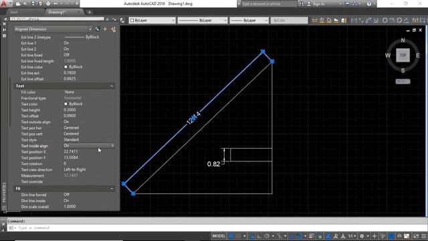Screen dimensions: 428x241
Task: Toggle Isometric Drafting in status bar
Action: [x=279, y=236]
